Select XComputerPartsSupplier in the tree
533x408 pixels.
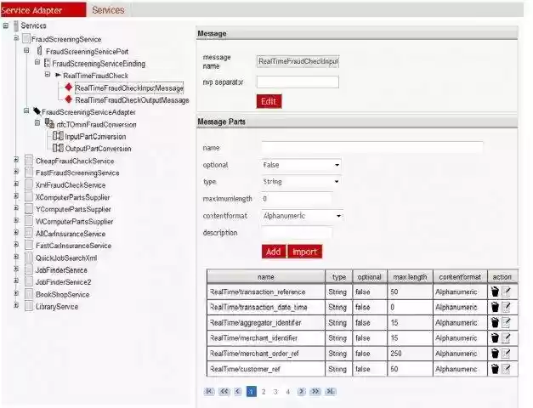73,197
